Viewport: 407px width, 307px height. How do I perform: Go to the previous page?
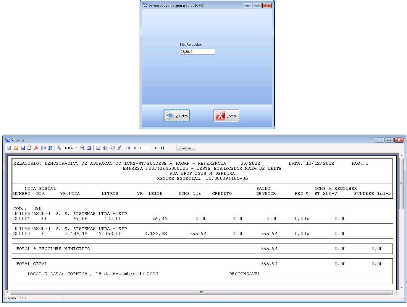tap(135, 148)
